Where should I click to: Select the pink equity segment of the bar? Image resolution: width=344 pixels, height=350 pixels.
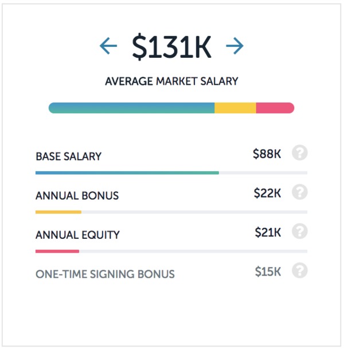275,108
